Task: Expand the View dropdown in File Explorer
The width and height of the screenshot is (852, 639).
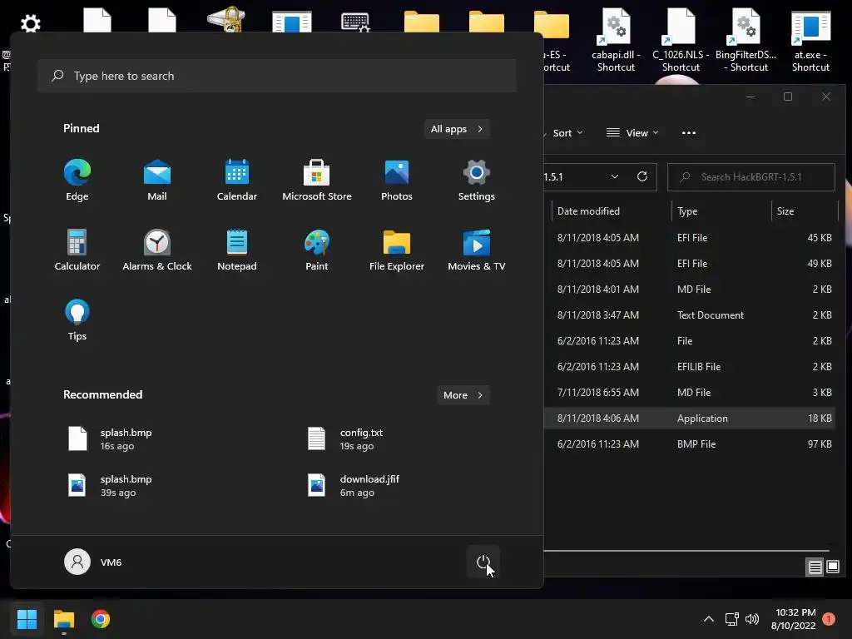Action: [632, 133]
